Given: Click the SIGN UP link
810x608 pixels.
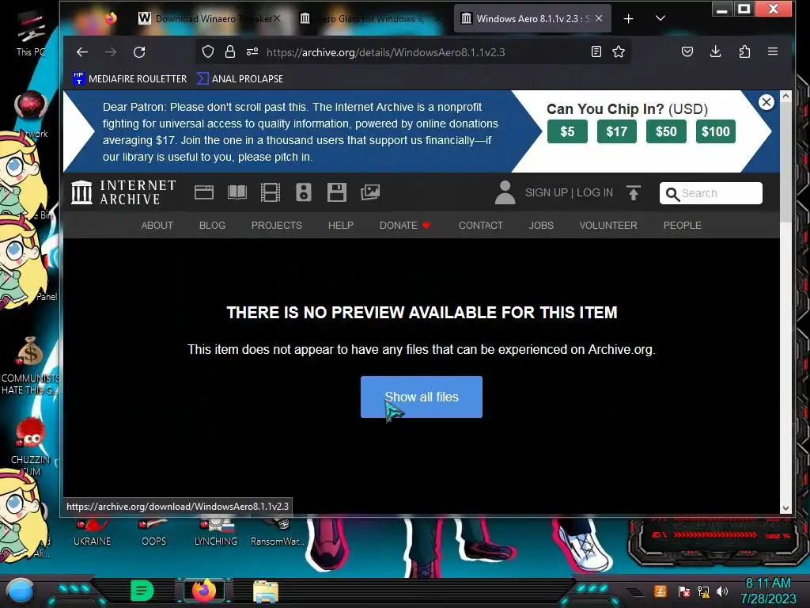Looking at the screenshot, I should [546, 192].
